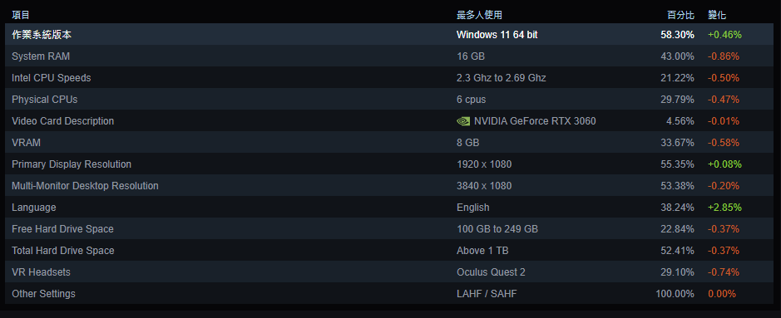Expand the System RAM row
The width and height of the screenshot is (781, 318).
[389, 56]
